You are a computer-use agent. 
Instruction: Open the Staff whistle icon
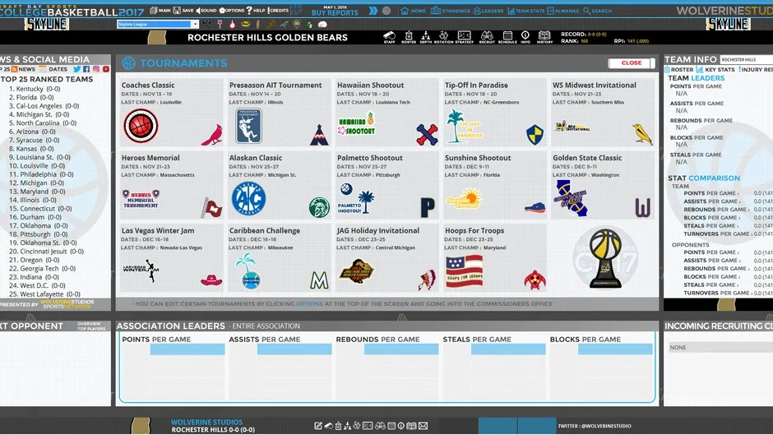click(390, 37)
